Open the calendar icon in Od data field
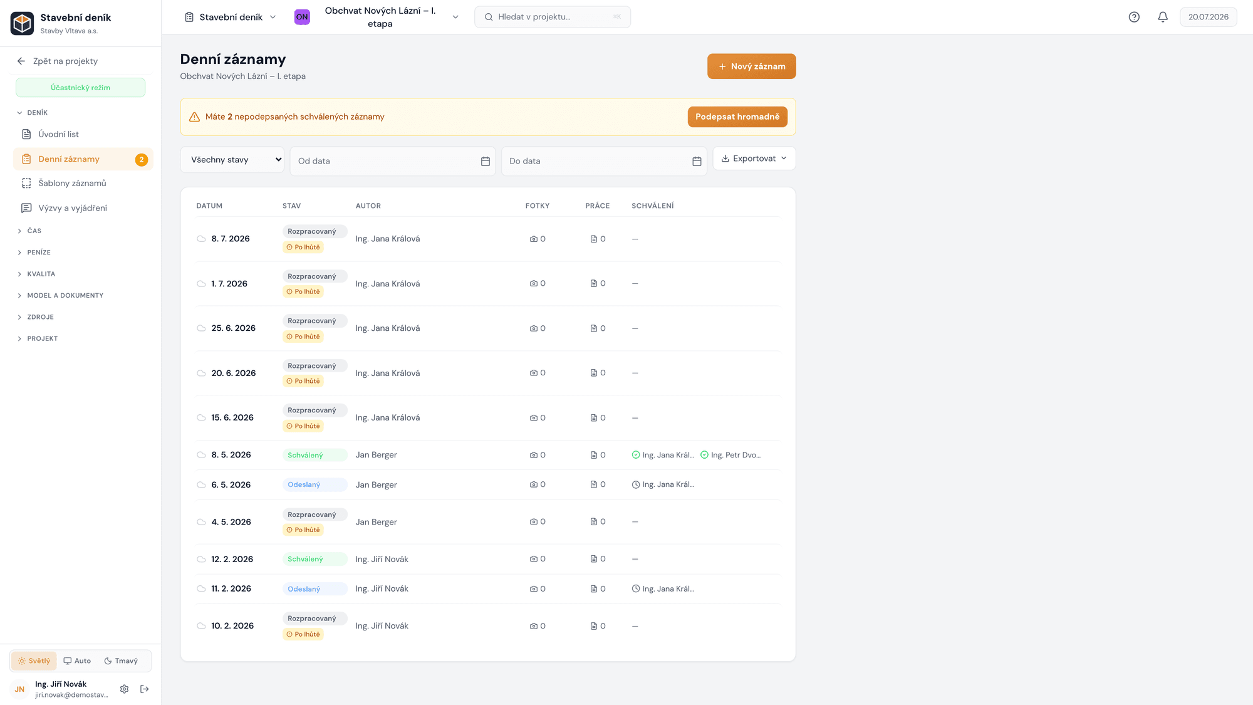Image resolution: width=1253 pixels, height=705 pixels. pyautogui.click(x=485, y=161)
